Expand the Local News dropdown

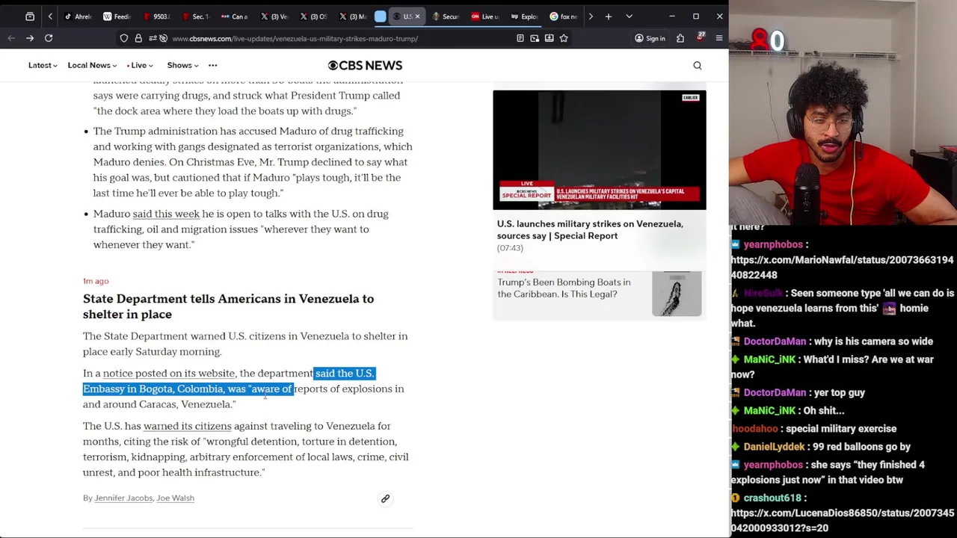[92, 66]
